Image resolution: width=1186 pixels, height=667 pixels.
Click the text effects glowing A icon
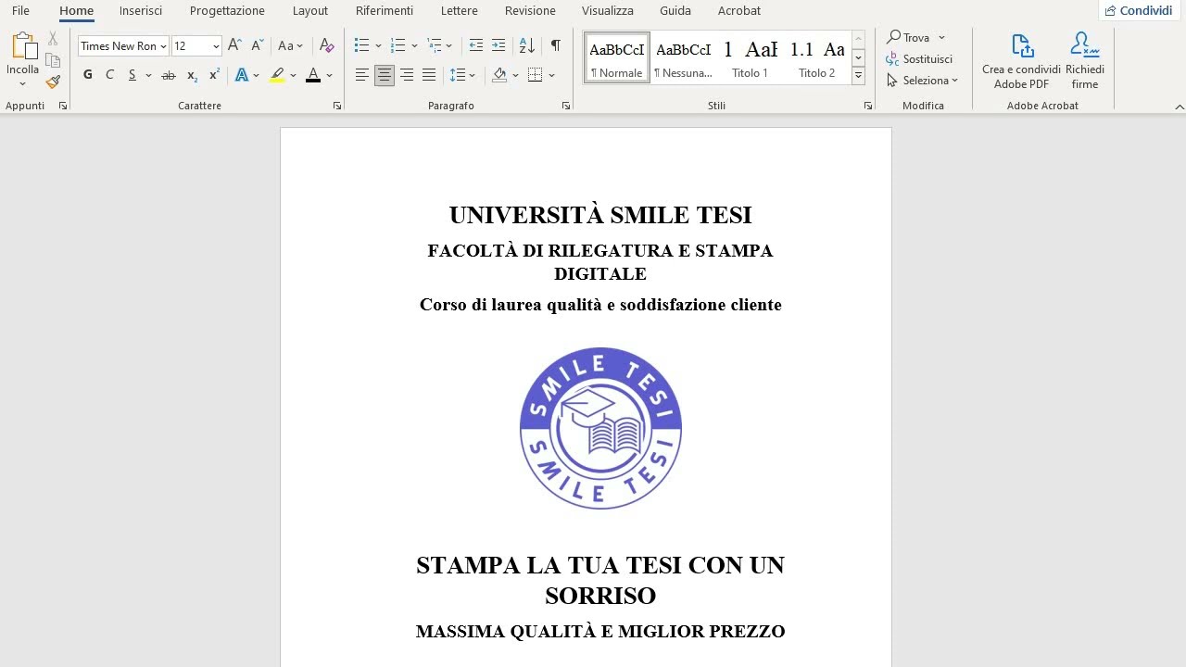click(x=242, y=75)
